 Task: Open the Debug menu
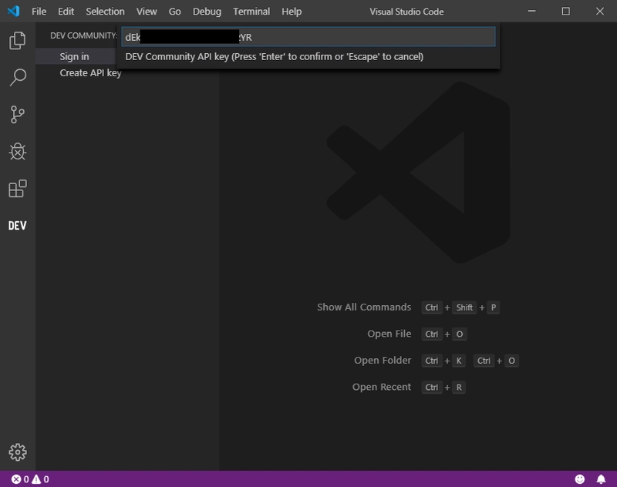tap(207, 12)
